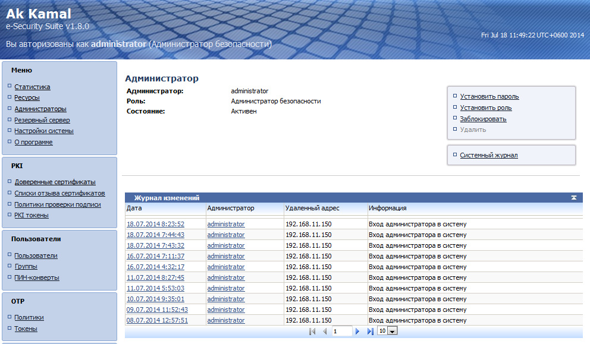Open Резервный сервер page
590x344 pixels.
(x=42, y=120)
